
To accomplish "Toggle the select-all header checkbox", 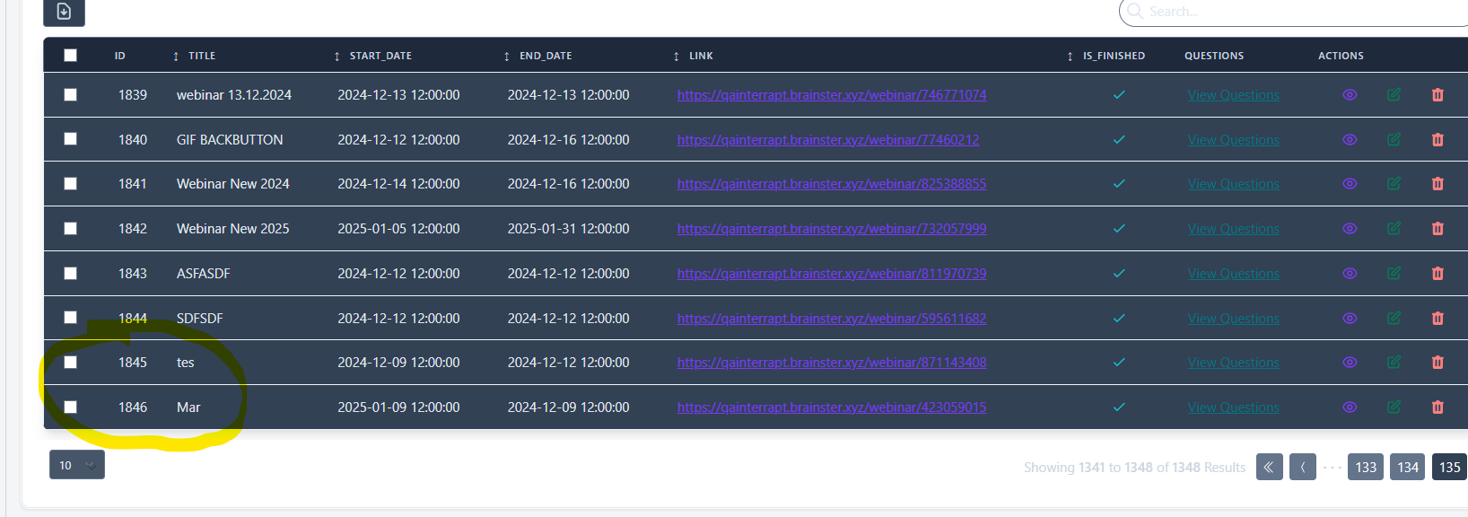I will coord(71,56).
